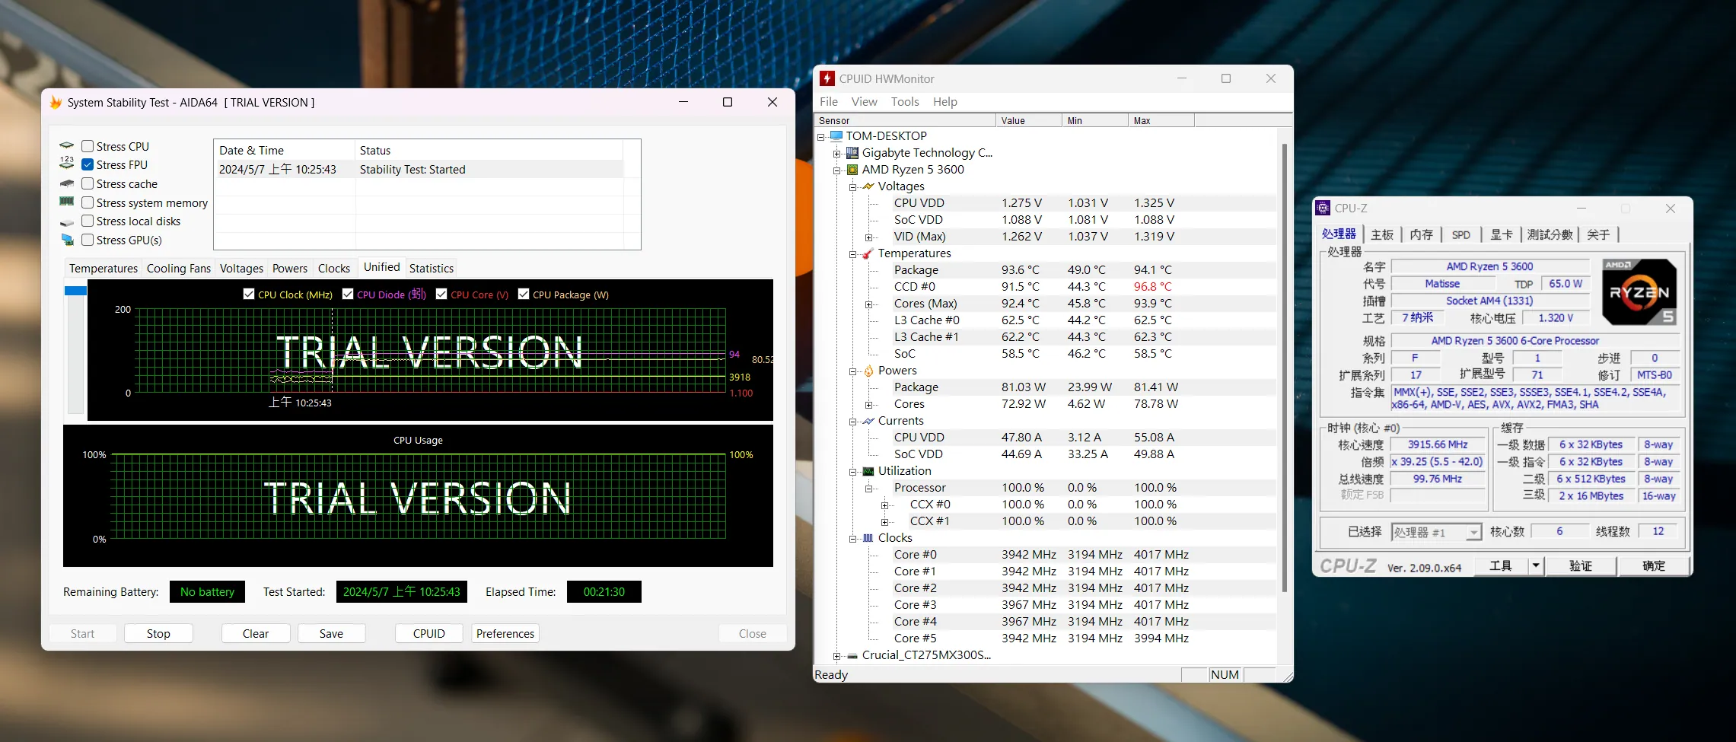
Task: Enable the Stress cache checkbox
Action: (x=88, y=183)
